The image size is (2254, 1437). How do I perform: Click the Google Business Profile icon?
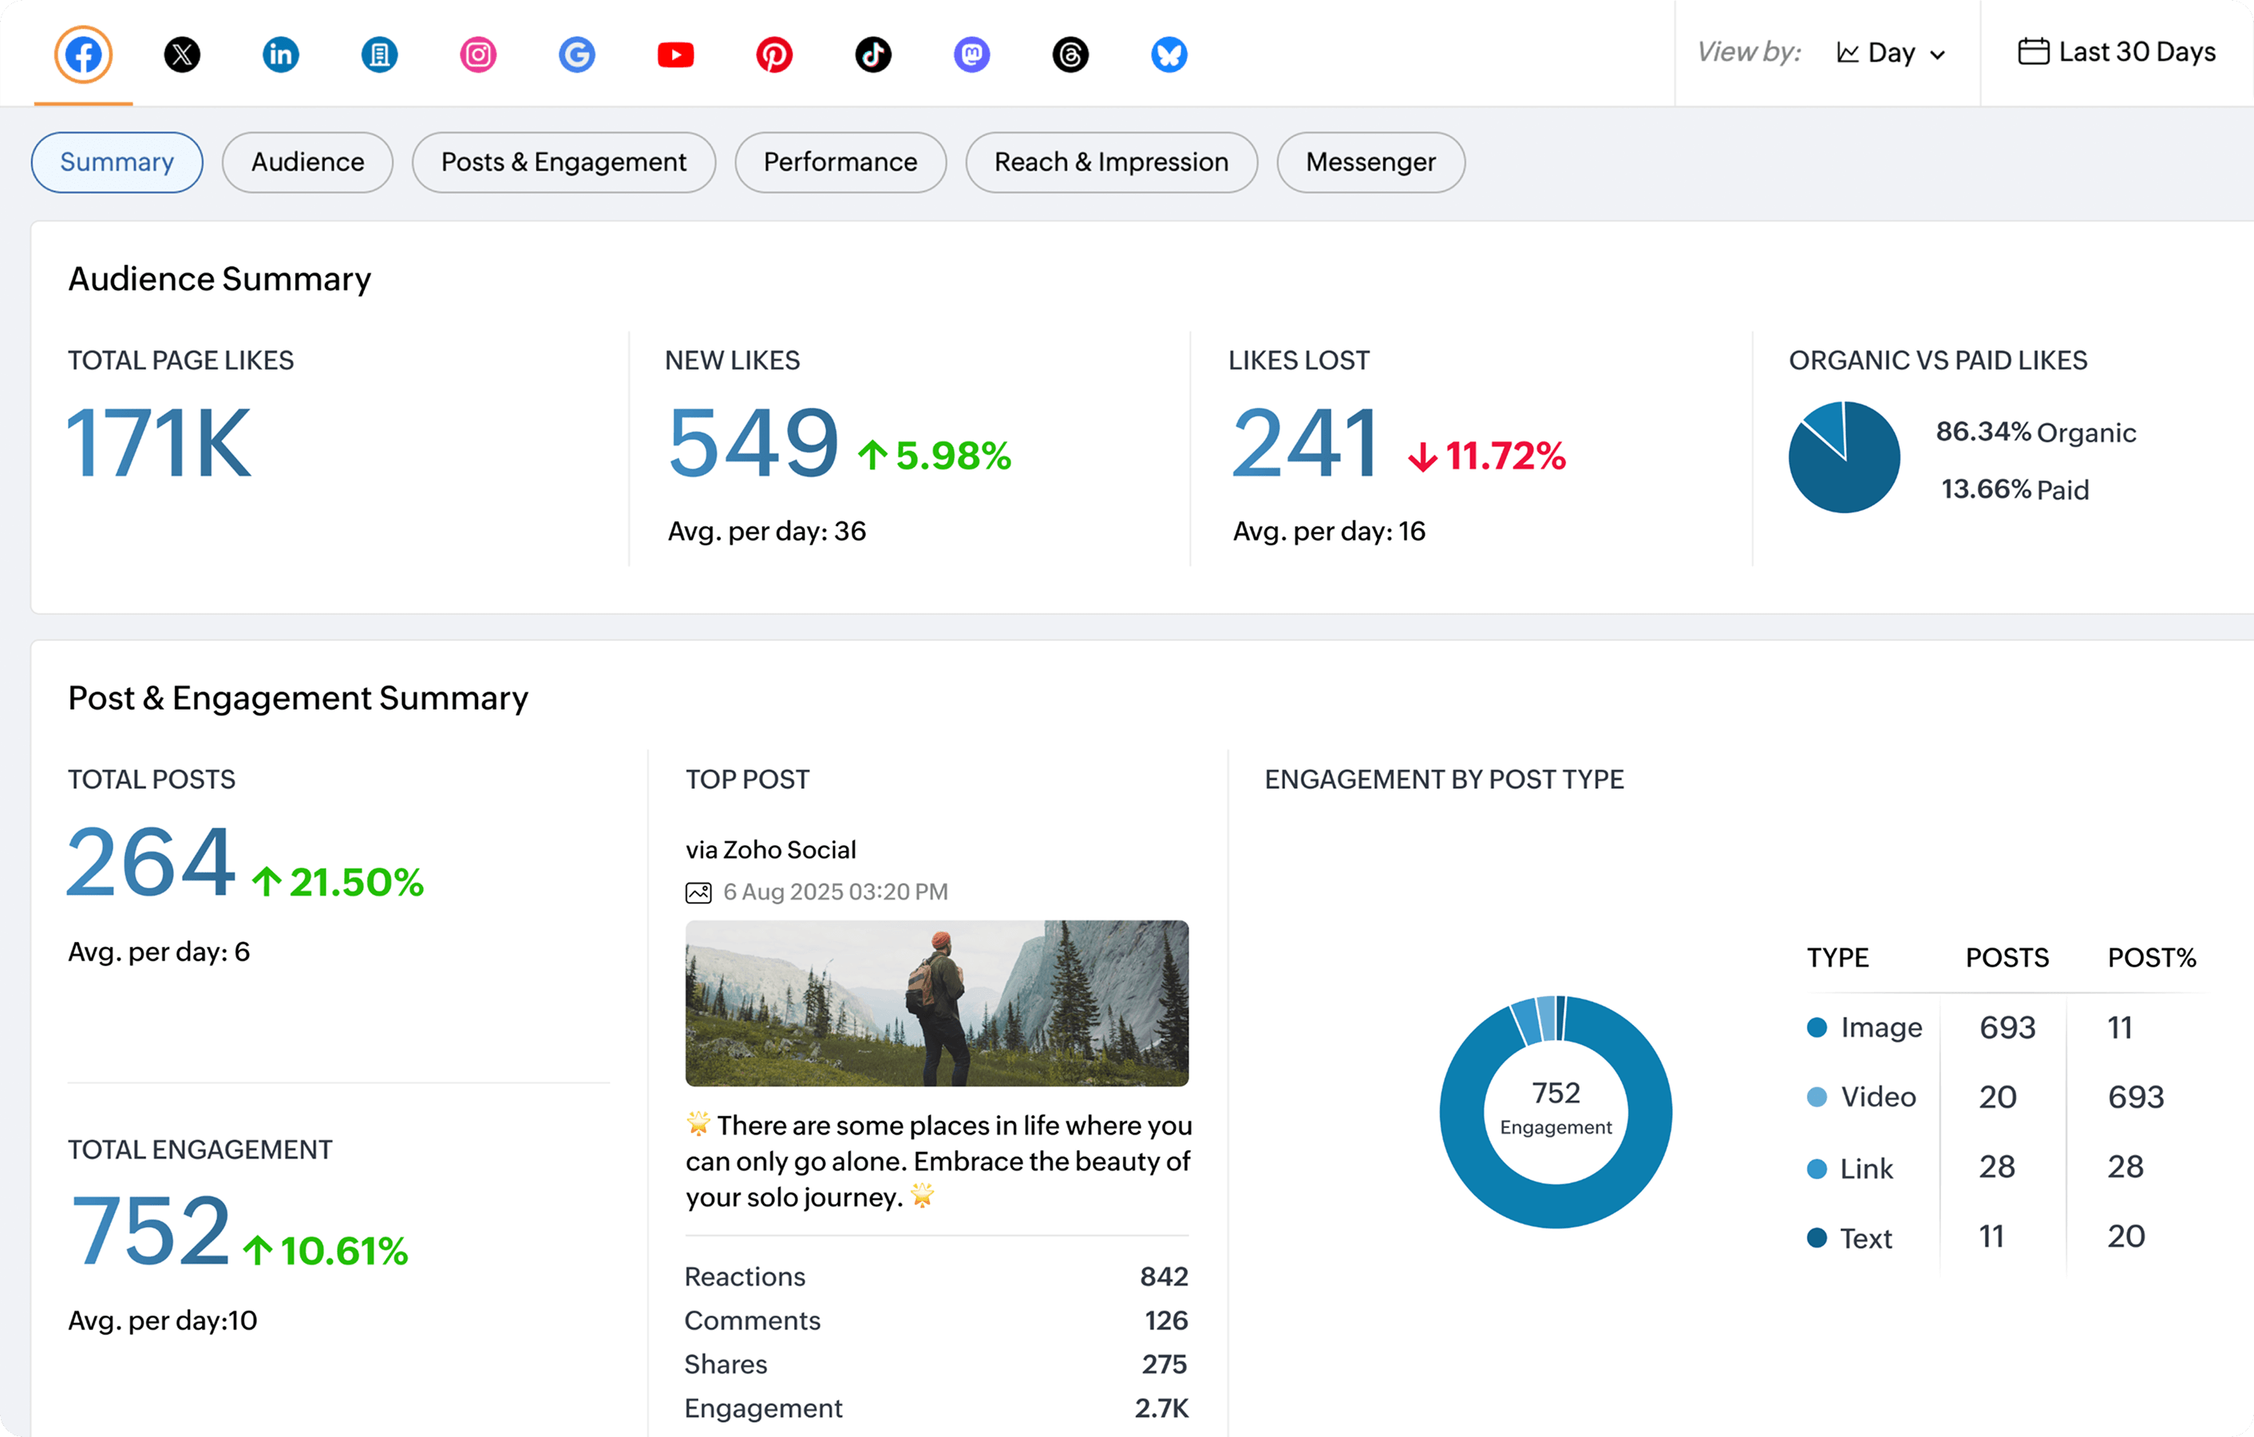click(576, 53)
